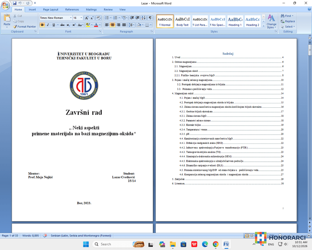
Task: Expand the font color dropdown arrow
Action: [100, 25]
